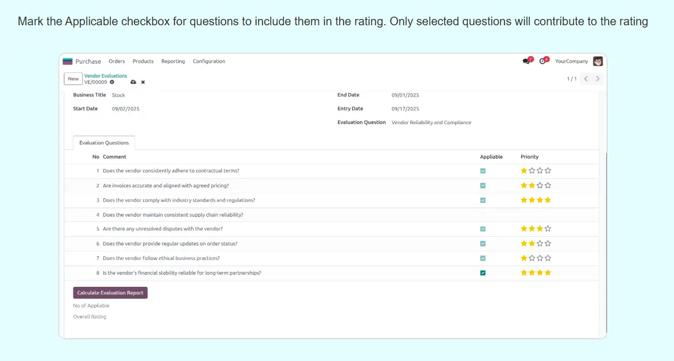Viewport: 674px width, 361px height.
Task: Open the clock activities icon
Action: tap(542, 62)
